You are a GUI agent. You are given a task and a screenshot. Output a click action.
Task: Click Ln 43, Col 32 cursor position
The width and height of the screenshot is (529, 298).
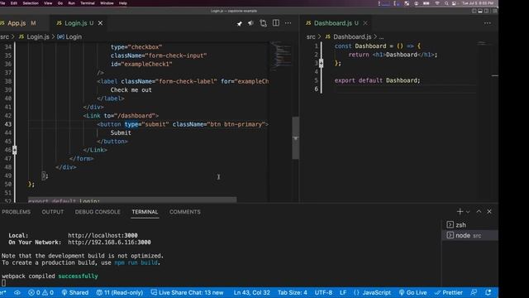coord(251,292)
